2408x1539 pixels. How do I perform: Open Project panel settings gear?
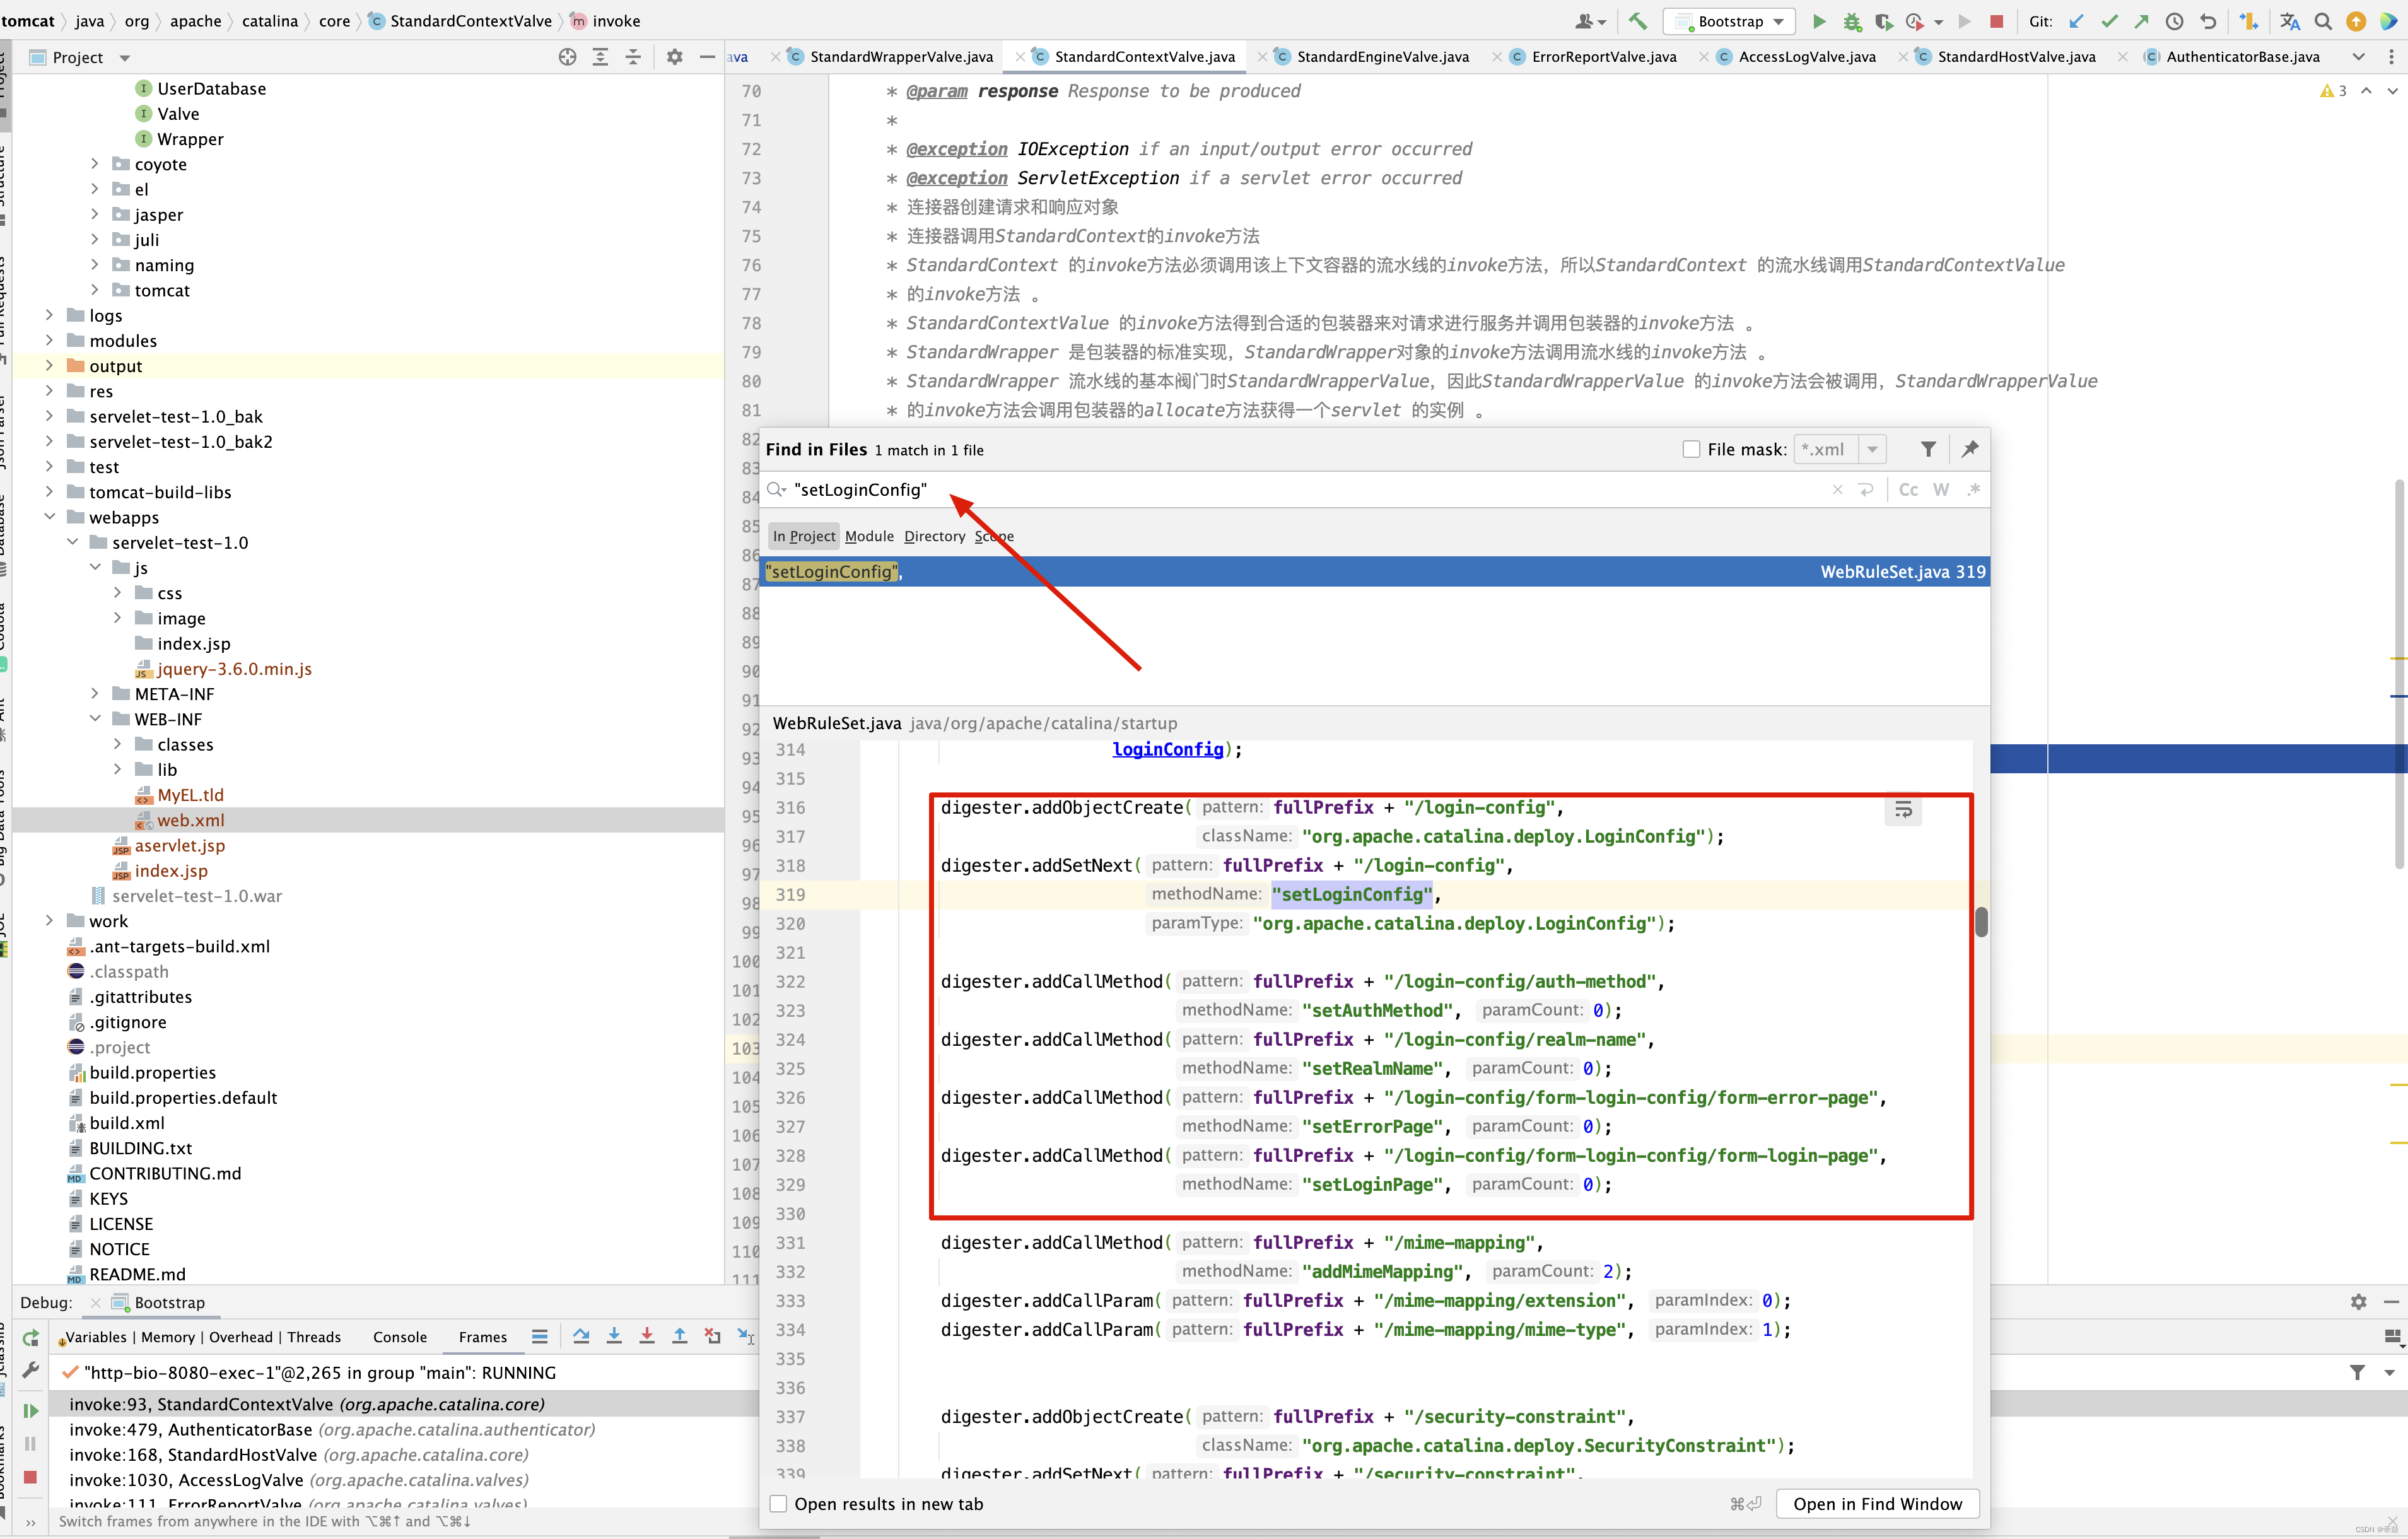coord(674,57)
